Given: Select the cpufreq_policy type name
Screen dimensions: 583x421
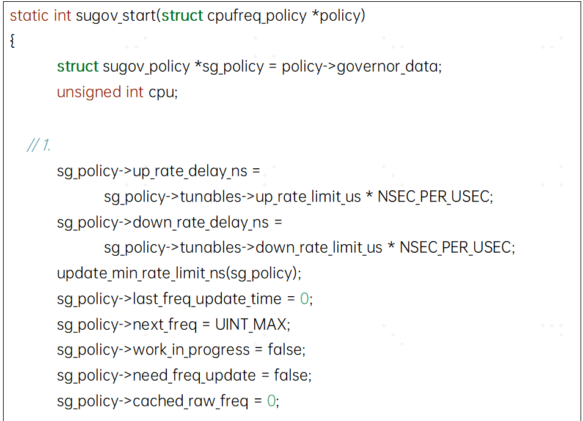Looking at the screenshot, I should (x=257, y=16).
